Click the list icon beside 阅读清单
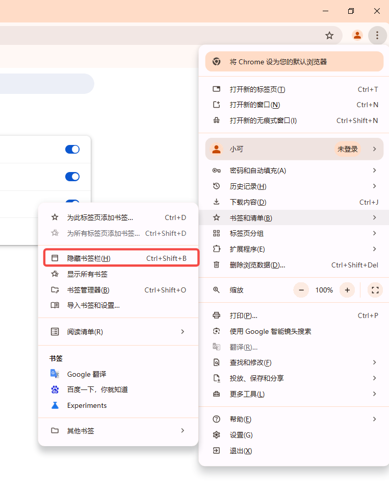This screenshot has width=389, height=488. (x=55, y=332)
